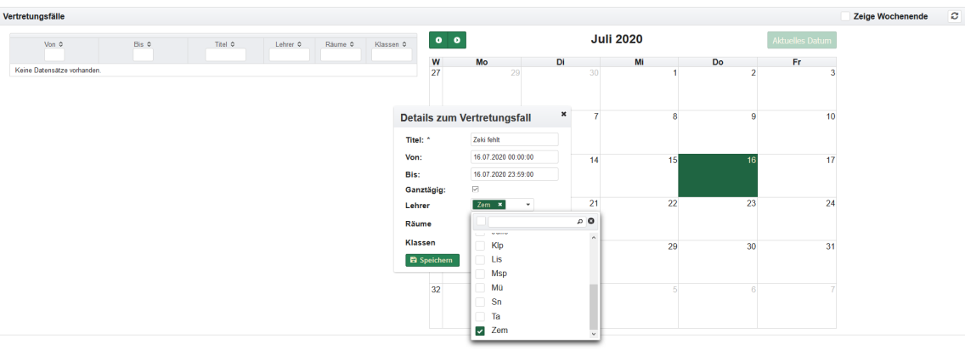The width and height of the screenshot is (965, 356).
Task: Tick the Klp teacher checkbox
Action: [480, 245]
